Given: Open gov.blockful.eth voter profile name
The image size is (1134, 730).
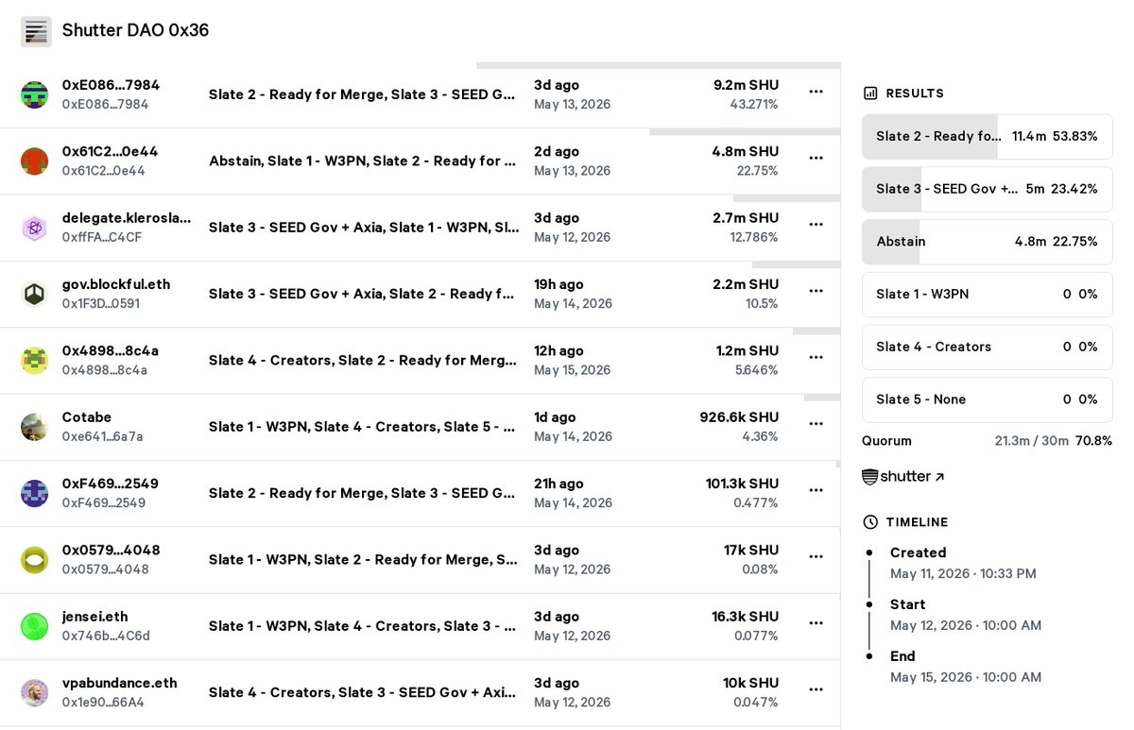Looking at the screenshot, I should [116, 284].
